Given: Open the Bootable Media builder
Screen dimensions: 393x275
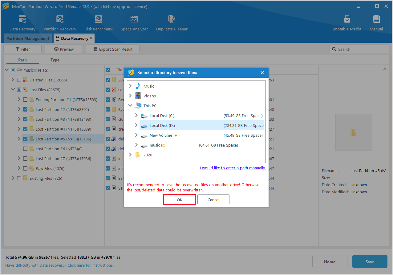Looking at the screenshot, I should click(x=347, y=23).
